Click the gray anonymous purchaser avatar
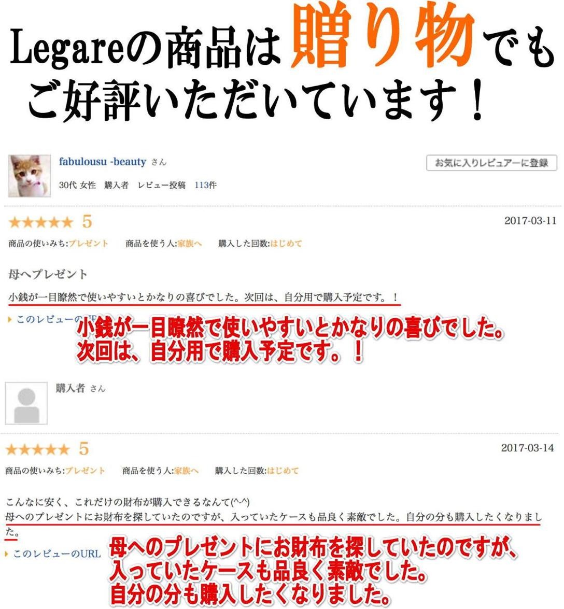The width and height of the screenshot is (564, 609). pos(26,403)
